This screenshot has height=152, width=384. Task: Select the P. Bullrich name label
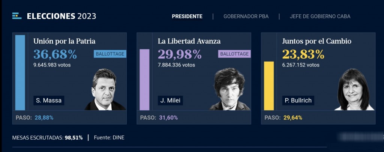[x=298, y=101]
